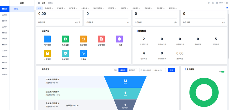229x110 pixels.
Task: Click the blue grid icon at tab bar end
Action: (227, 8)
